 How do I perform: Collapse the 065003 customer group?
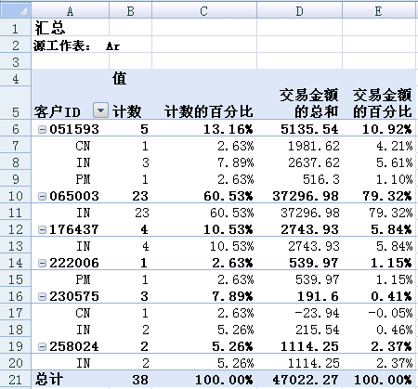point(42,196)
